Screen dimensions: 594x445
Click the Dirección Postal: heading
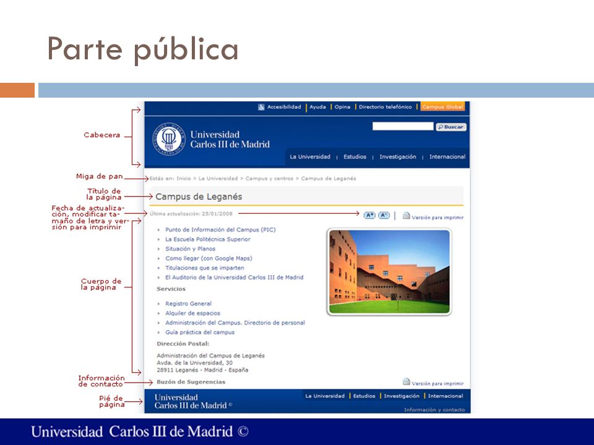(183, 344)
